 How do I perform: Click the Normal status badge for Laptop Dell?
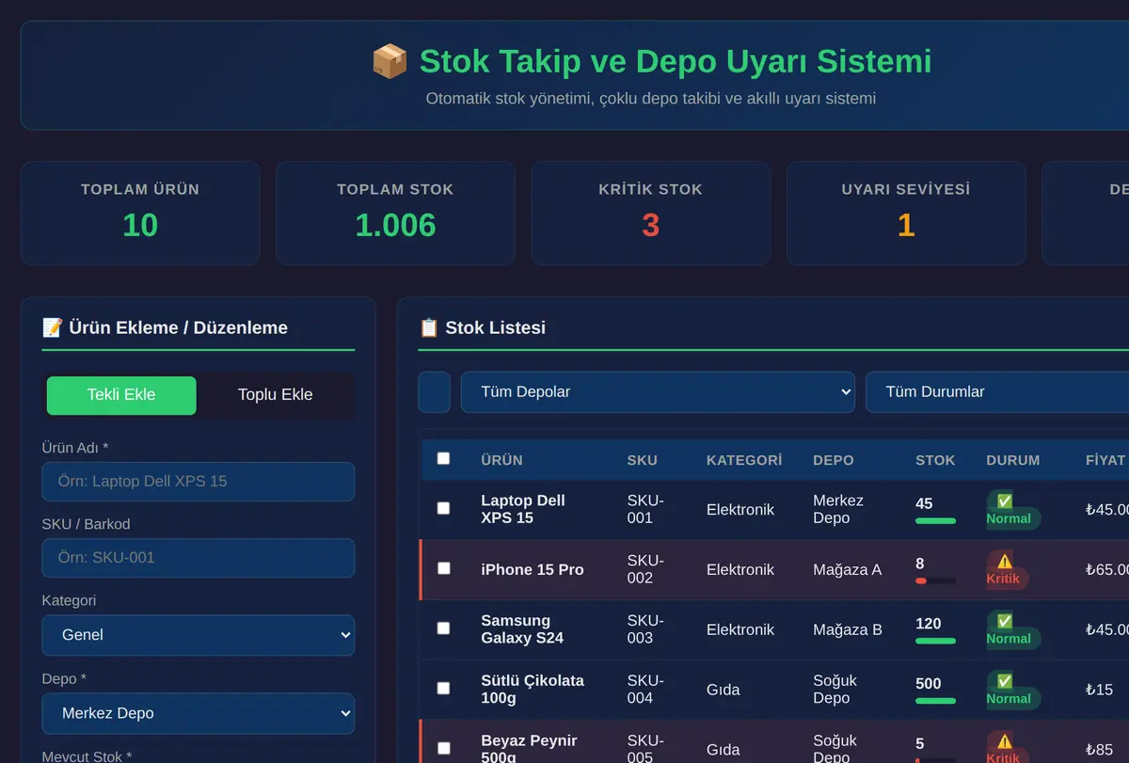click(1013, 510)
